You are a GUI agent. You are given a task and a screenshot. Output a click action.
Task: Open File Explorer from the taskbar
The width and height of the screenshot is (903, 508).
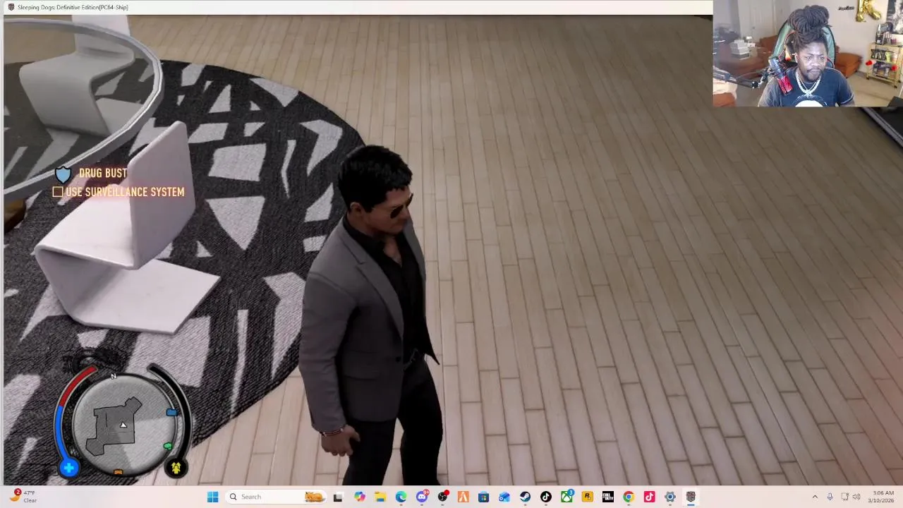pos(380,497)
